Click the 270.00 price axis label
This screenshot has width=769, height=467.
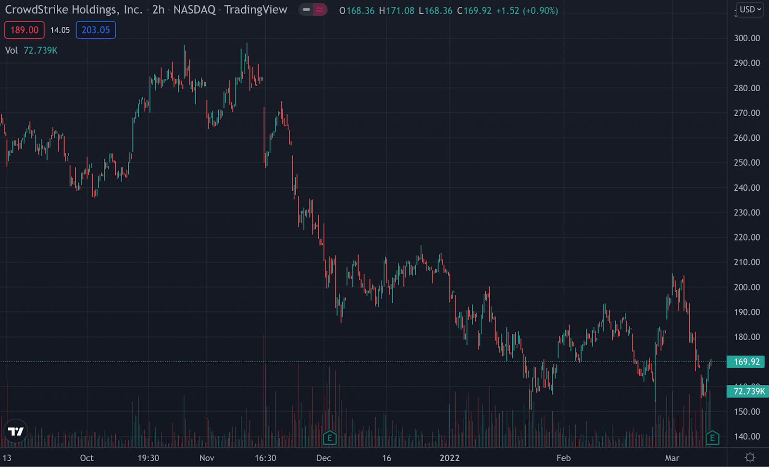click(747, 113)
